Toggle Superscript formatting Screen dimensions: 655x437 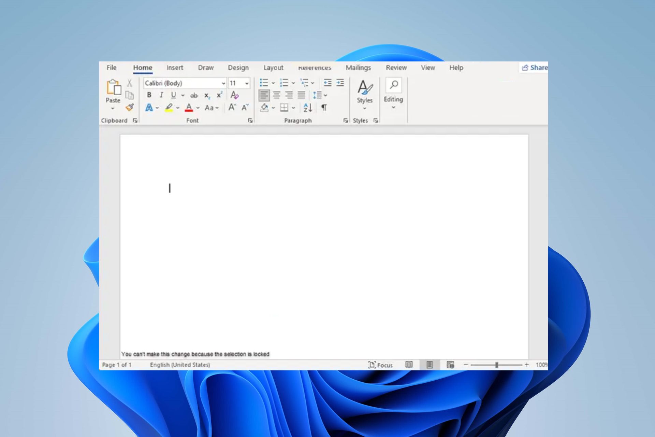tap(219, 95)
